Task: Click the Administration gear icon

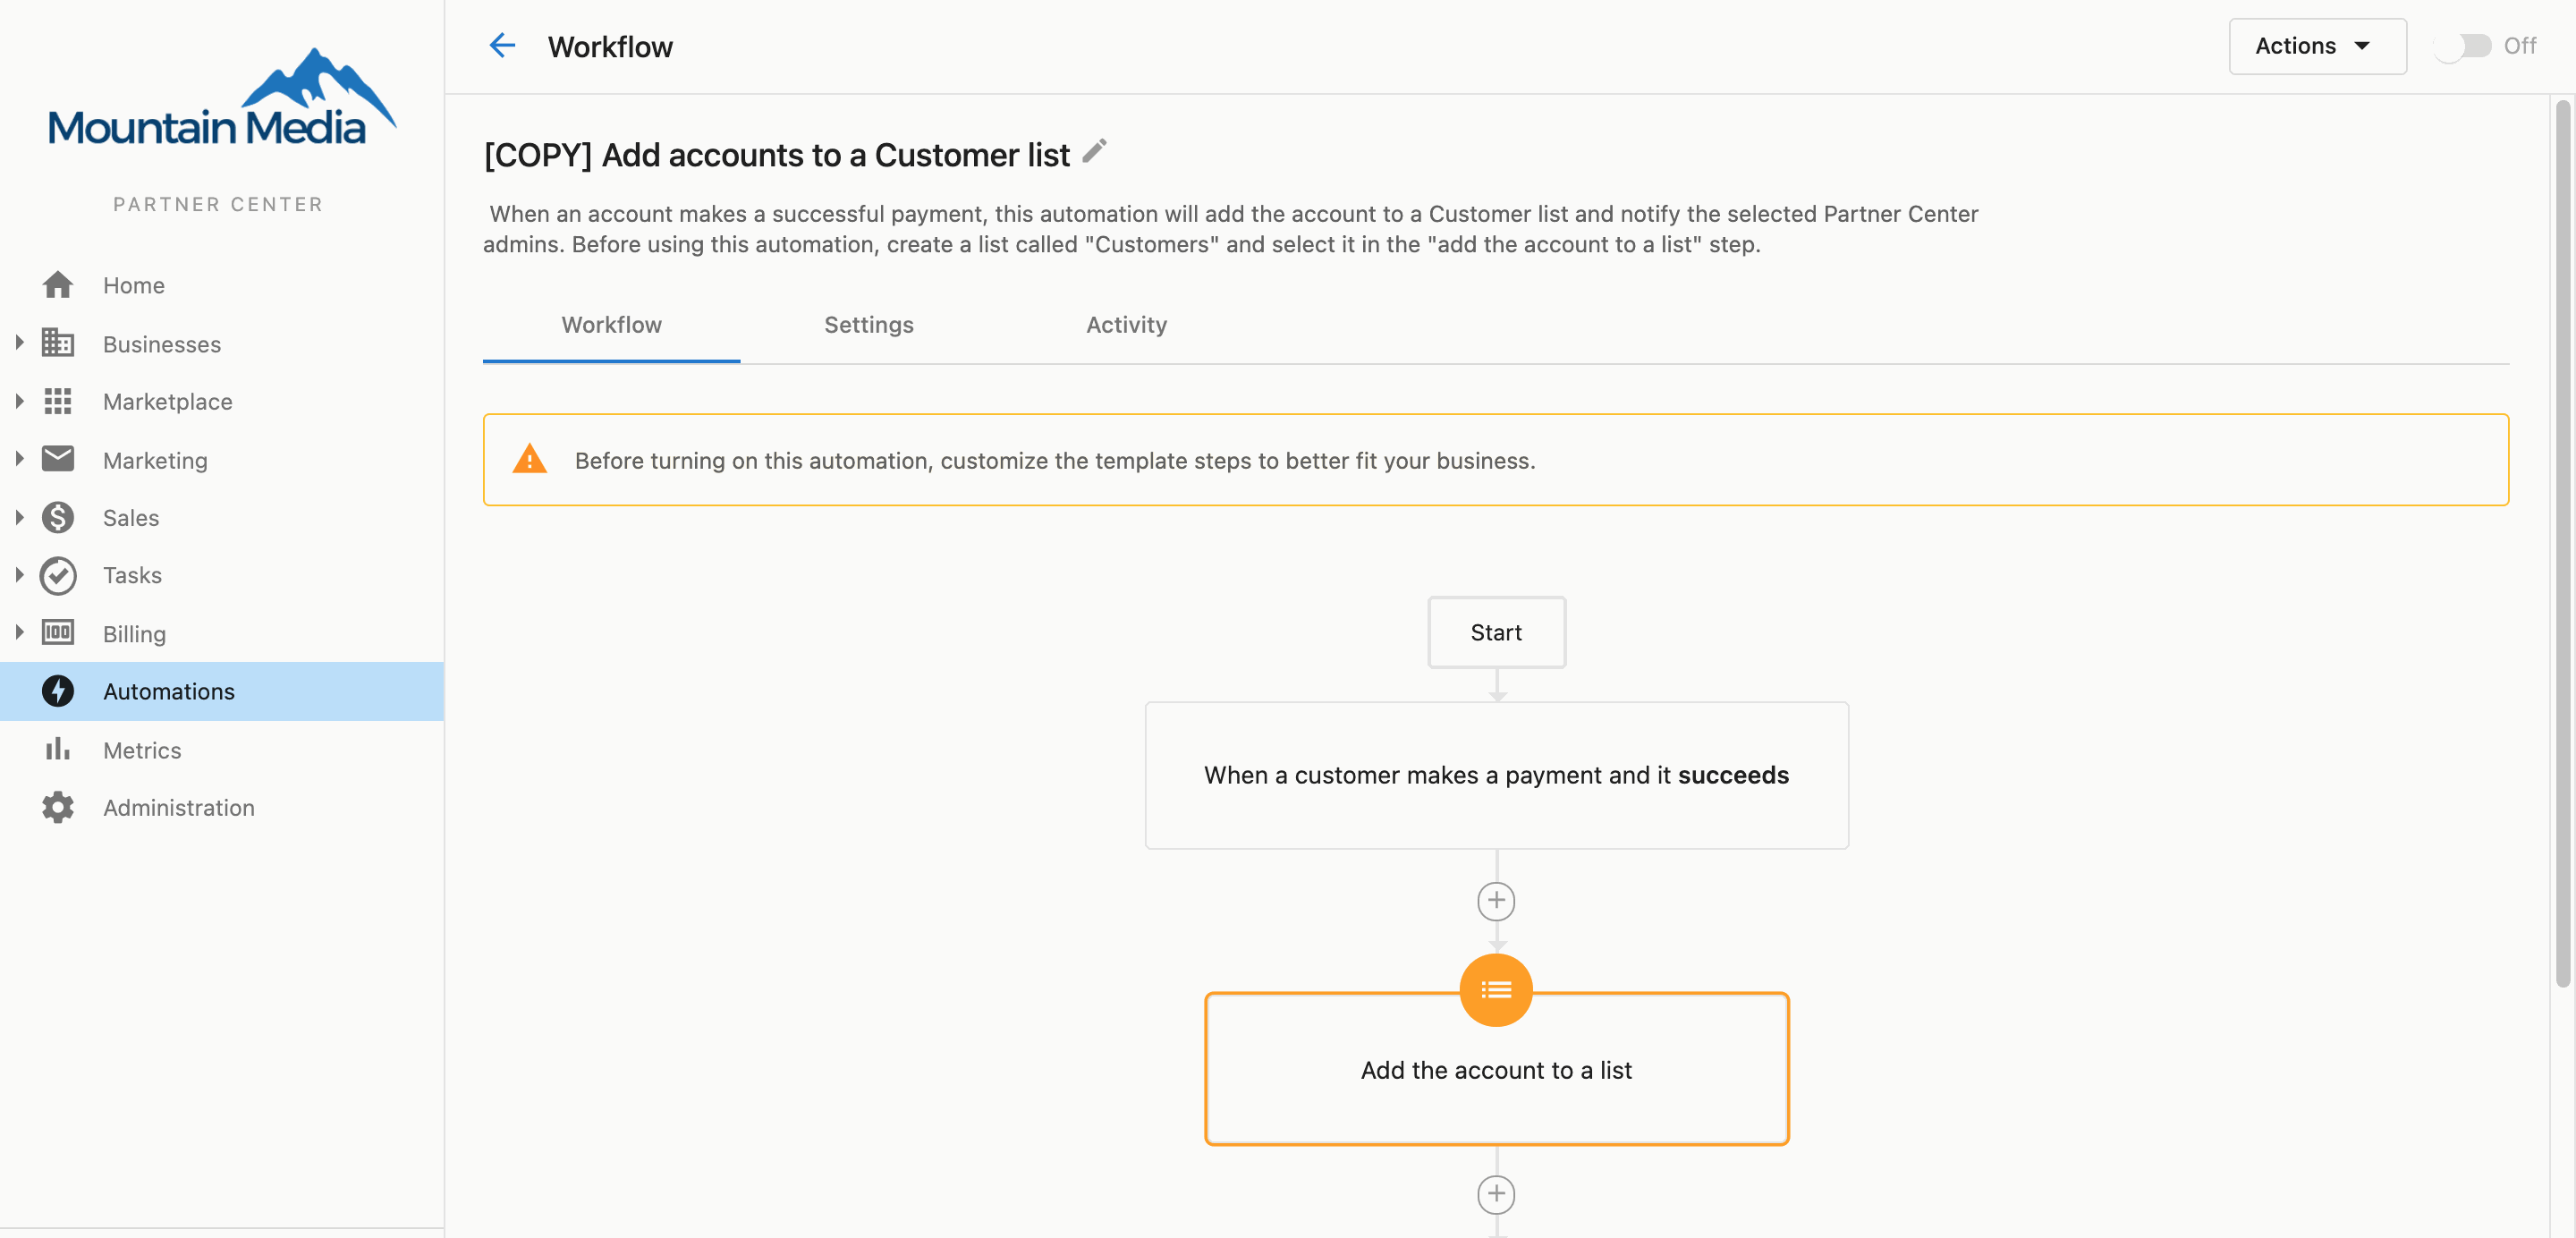Action: click(x=58, y=807)
